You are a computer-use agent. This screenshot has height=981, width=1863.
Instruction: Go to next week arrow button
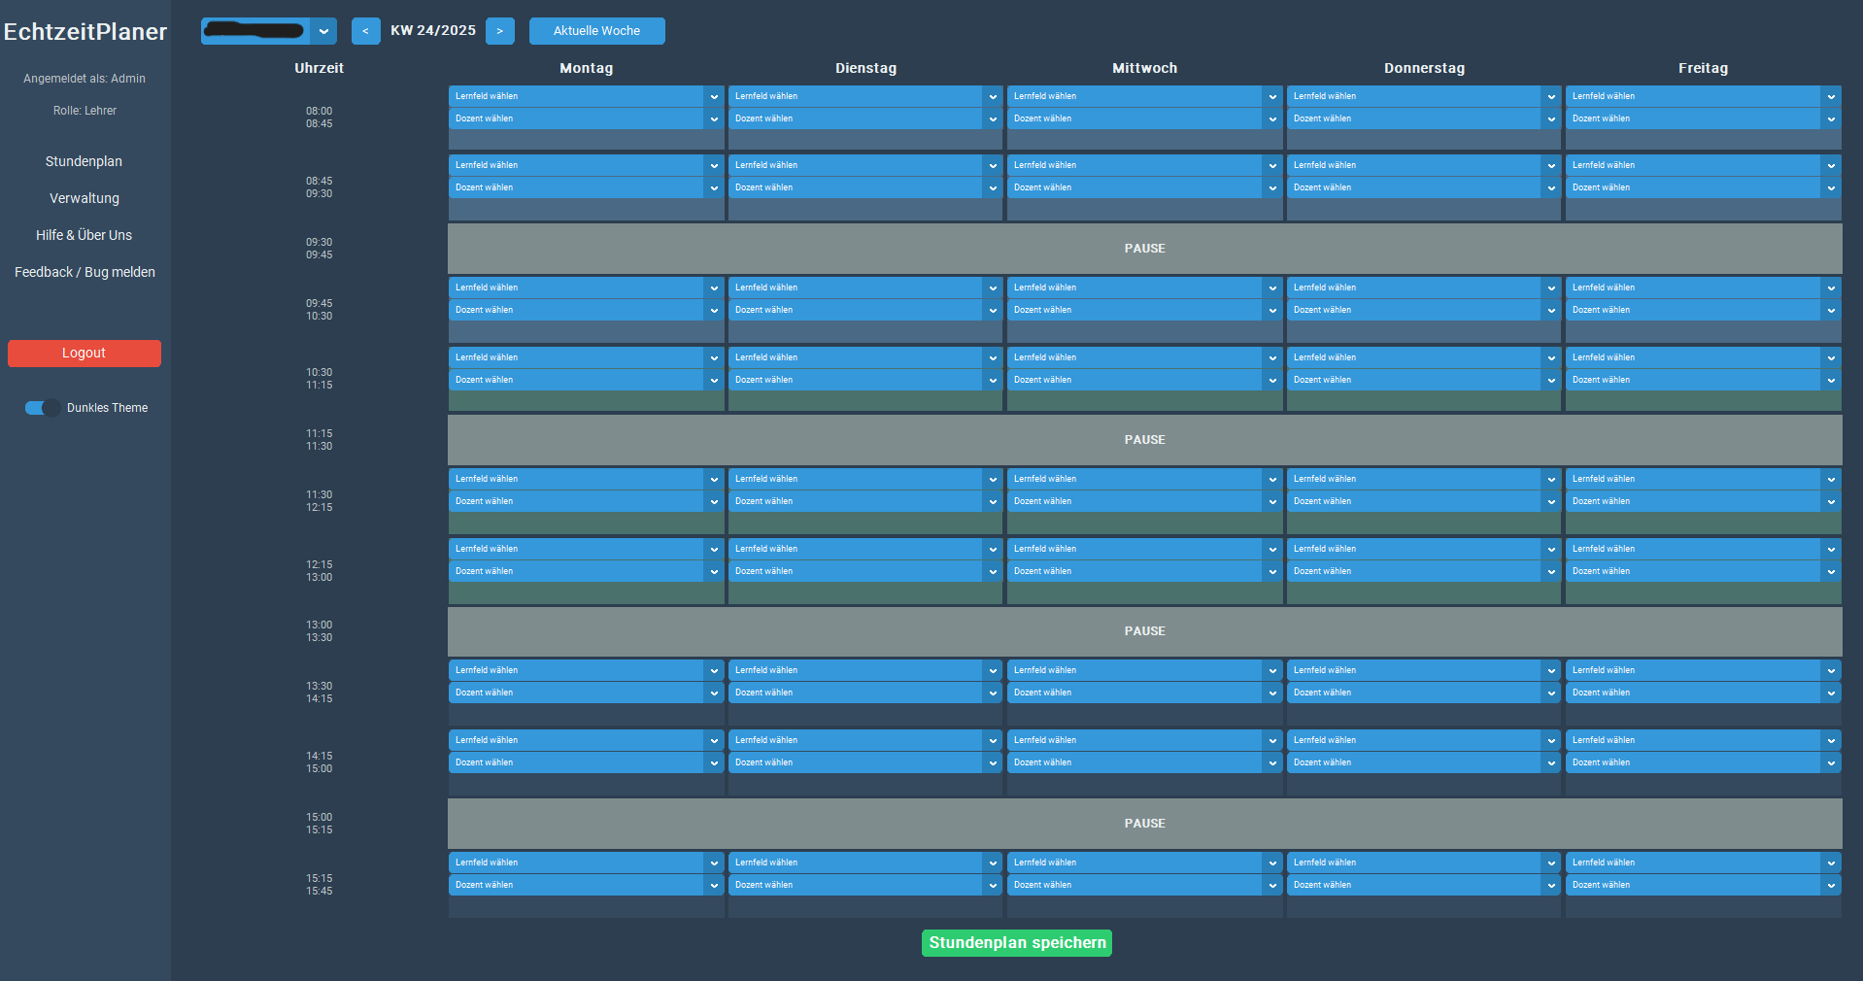[499, 31]
